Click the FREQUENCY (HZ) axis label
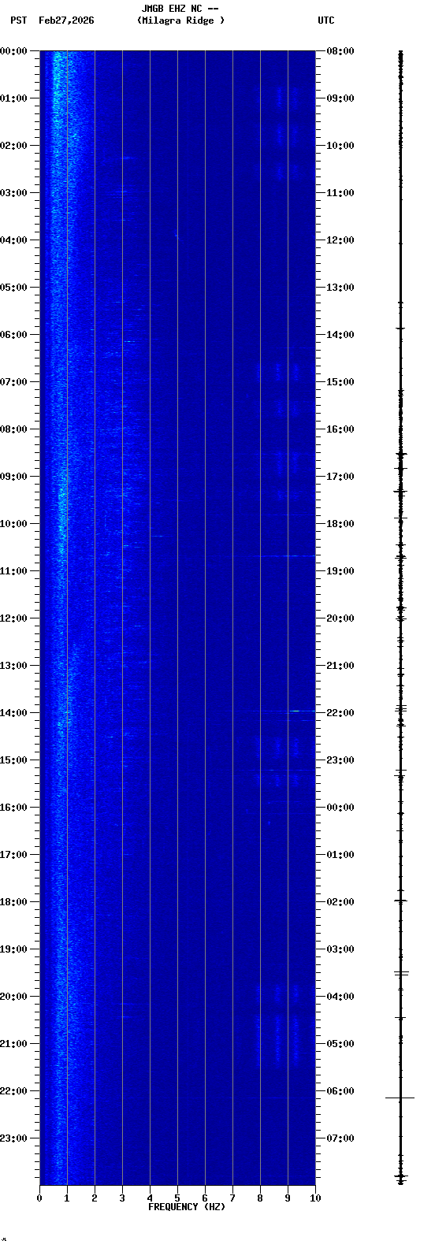435x1248 pixels. click(187, 1207)
